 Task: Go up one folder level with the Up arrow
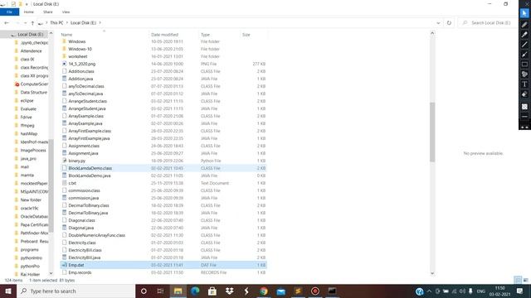(32, 22)
